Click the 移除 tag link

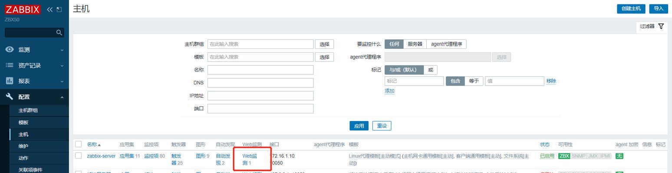(x=551, y=81)
